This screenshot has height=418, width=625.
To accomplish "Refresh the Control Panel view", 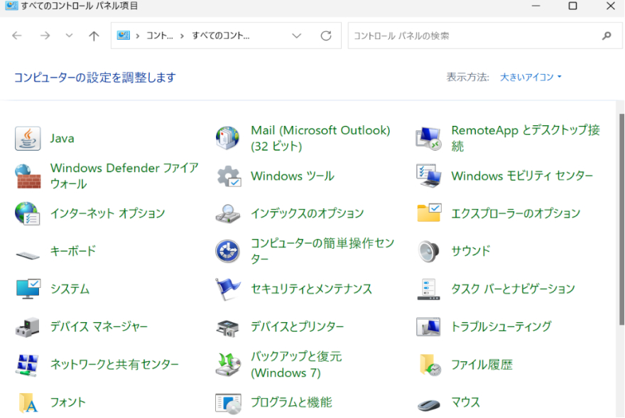I will tap(326, 36).
